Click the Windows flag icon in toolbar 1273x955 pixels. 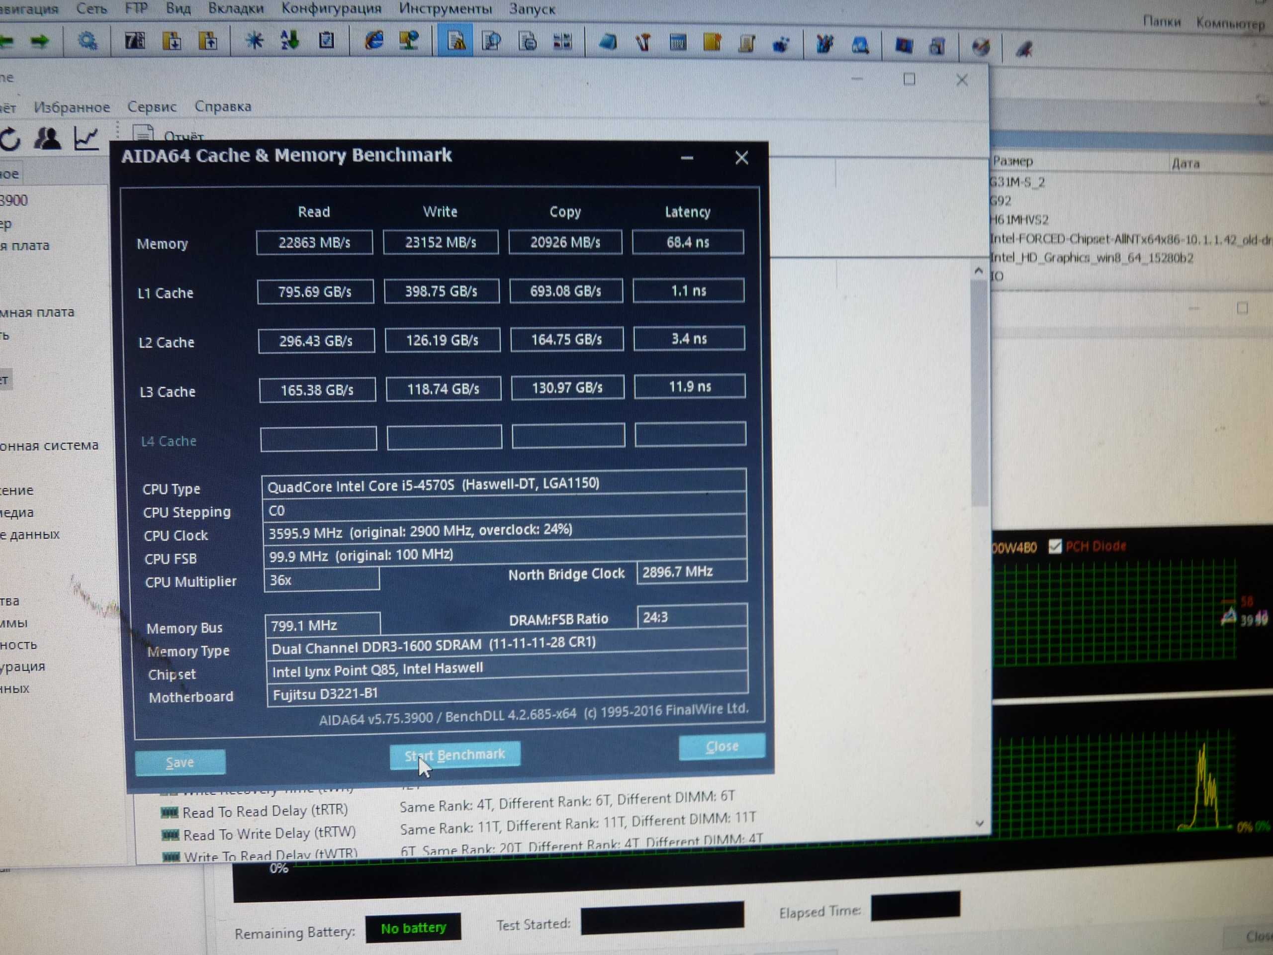point(904,45)
